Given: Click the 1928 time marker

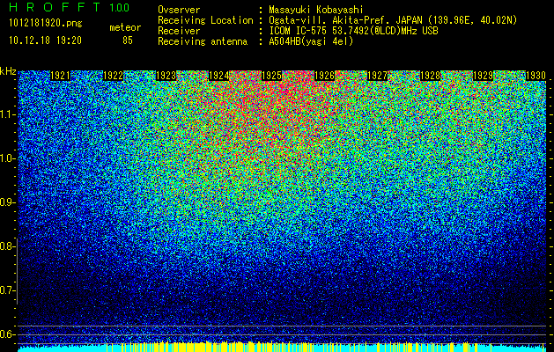Looking at the screenshot, I should coord(431,76).
